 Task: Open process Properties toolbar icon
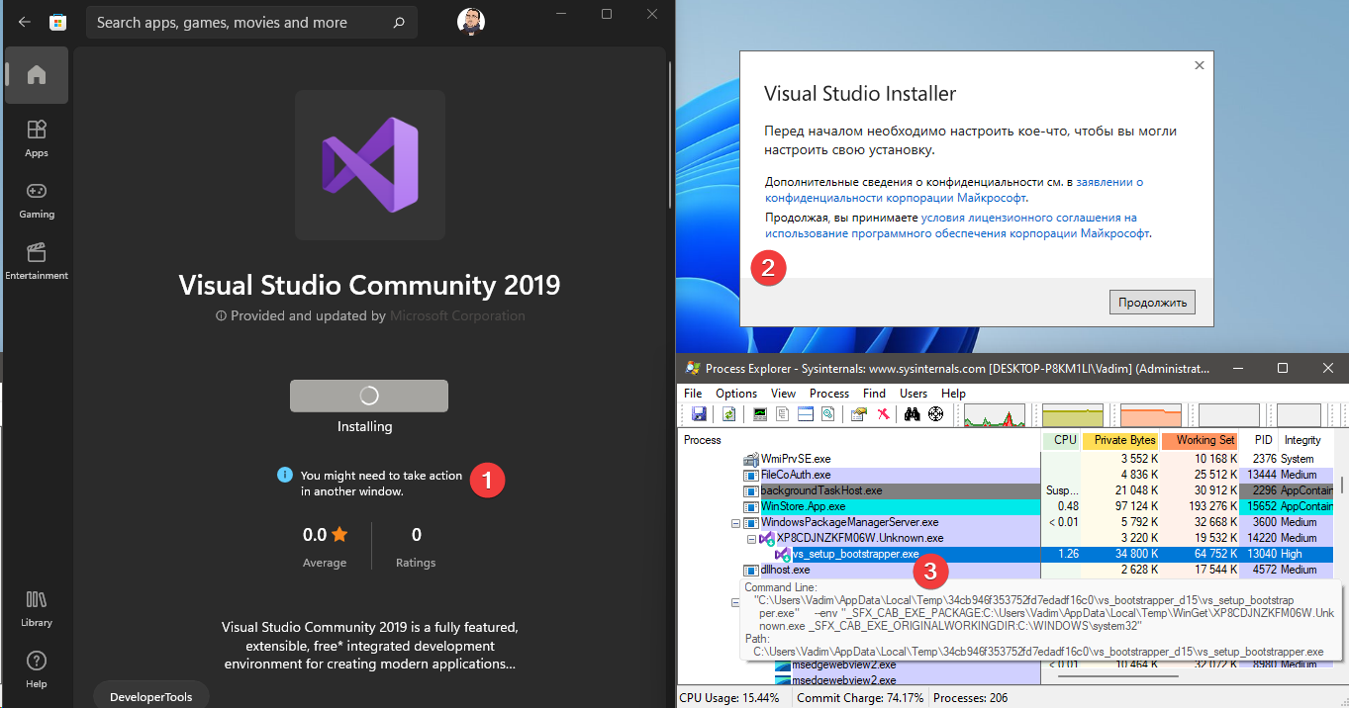859,414
